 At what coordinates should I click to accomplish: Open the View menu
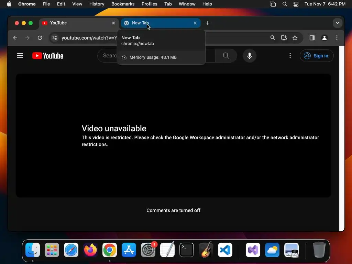click(x=77, y=4)
